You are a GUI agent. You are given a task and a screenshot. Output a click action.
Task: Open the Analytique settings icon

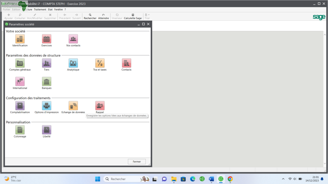click(x=73, y=63)
